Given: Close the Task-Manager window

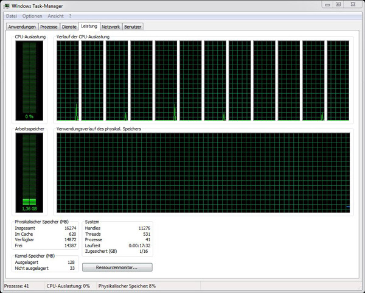Looking at the screenshot, I should point(353,4).
